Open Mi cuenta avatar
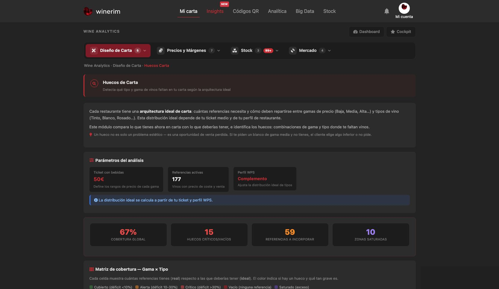 [404, 8]
